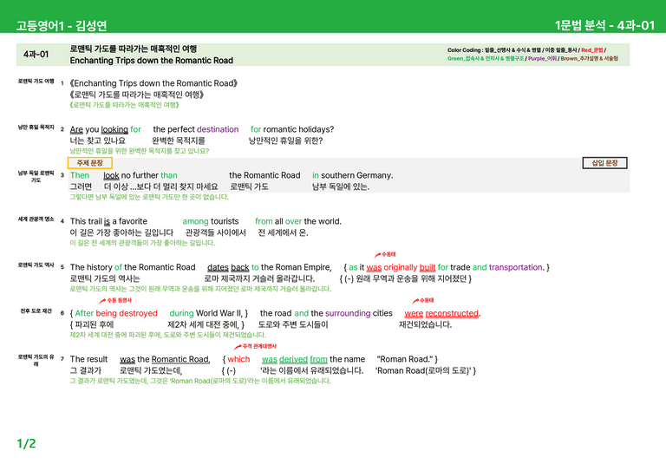Click the red arrow icon above 'which'
This screenshot has width=666, height=471.
(238, 347)
